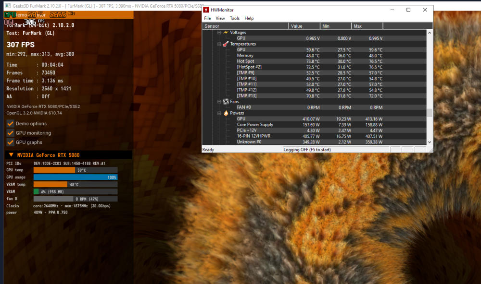Toggle the Demo options checkbox
Screen dimensions: 481x284
click(x=11, y=124)
